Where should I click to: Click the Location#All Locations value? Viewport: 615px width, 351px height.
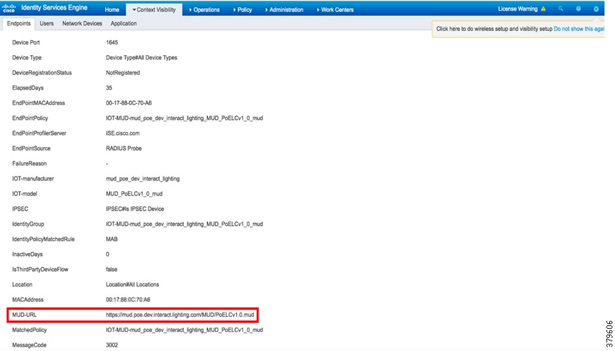pyautogui.click(x=132, y=284)
